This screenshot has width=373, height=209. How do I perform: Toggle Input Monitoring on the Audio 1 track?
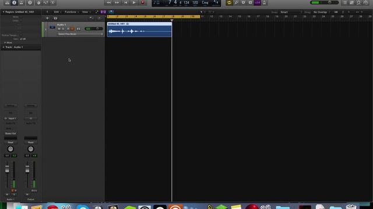tap(72, 29)
